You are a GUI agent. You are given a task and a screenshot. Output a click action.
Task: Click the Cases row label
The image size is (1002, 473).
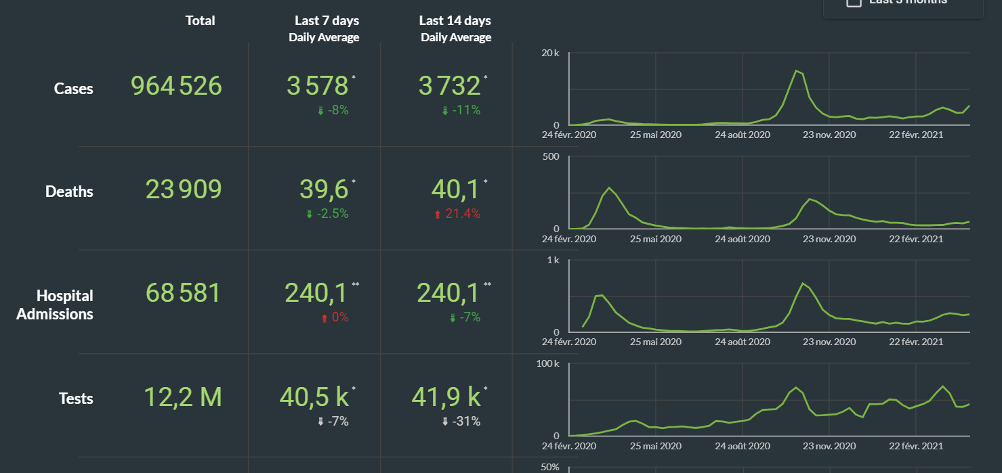coord(73,89)
